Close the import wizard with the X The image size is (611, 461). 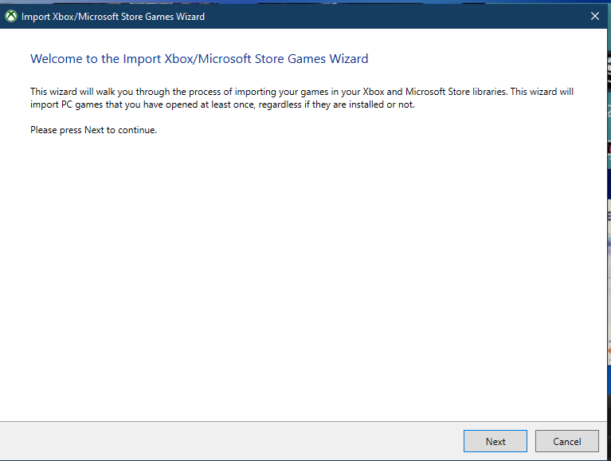pos(594,17)
